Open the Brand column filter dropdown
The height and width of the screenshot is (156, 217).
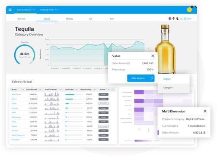pyautogui.click(x=23, y=90)
